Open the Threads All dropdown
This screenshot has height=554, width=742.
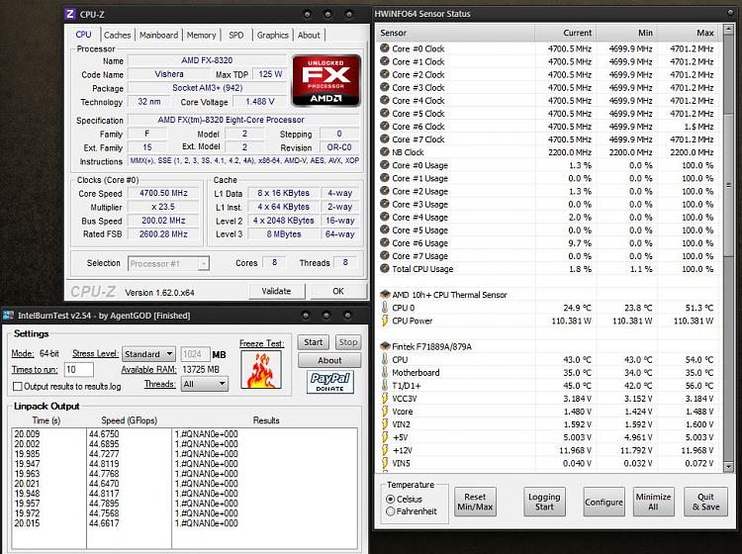click(205, 384)
